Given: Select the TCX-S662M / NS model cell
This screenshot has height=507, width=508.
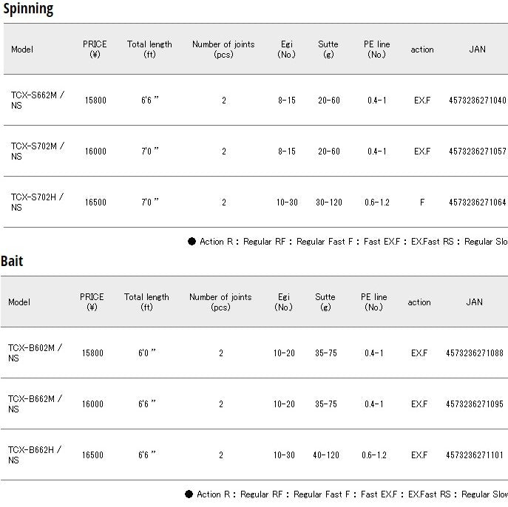Looking at the screenshot, I should point(37,100).
